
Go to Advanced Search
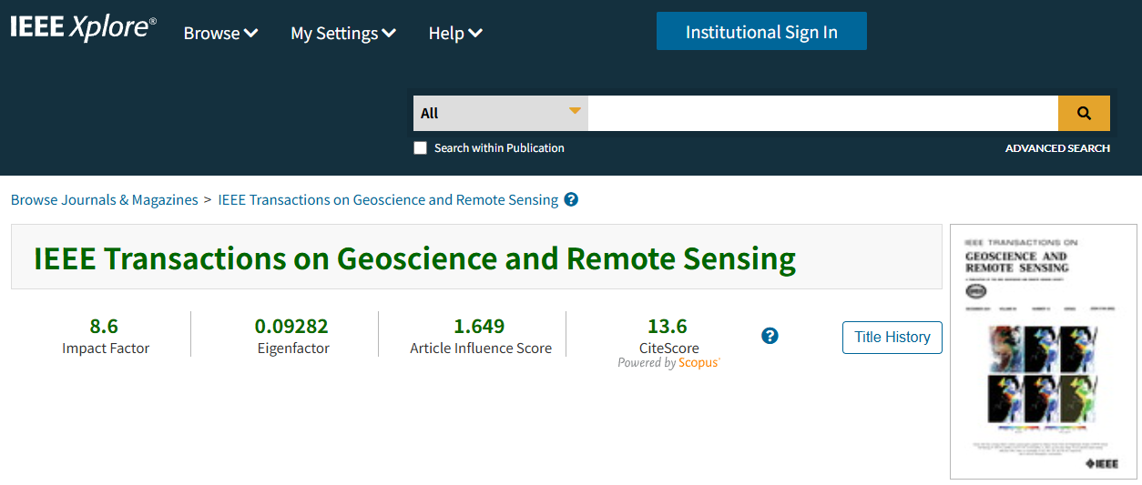click(x=1056, y=148)
